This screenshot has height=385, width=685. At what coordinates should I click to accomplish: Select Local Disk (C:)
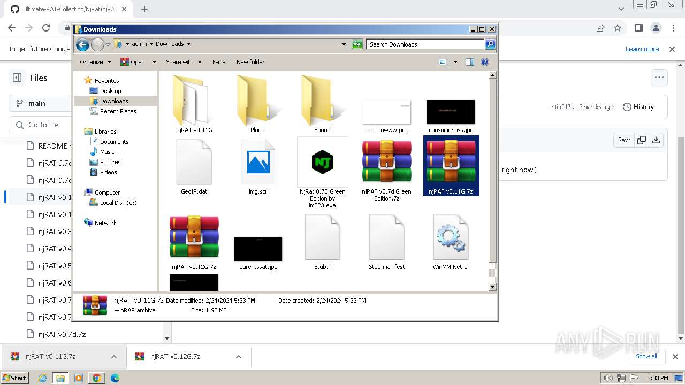[118, 203]
